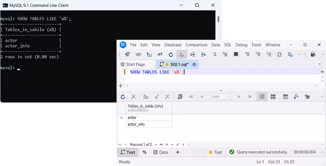Select the Data view button
This screenshot has width=326, height=166.
click(x=161, y=152)
